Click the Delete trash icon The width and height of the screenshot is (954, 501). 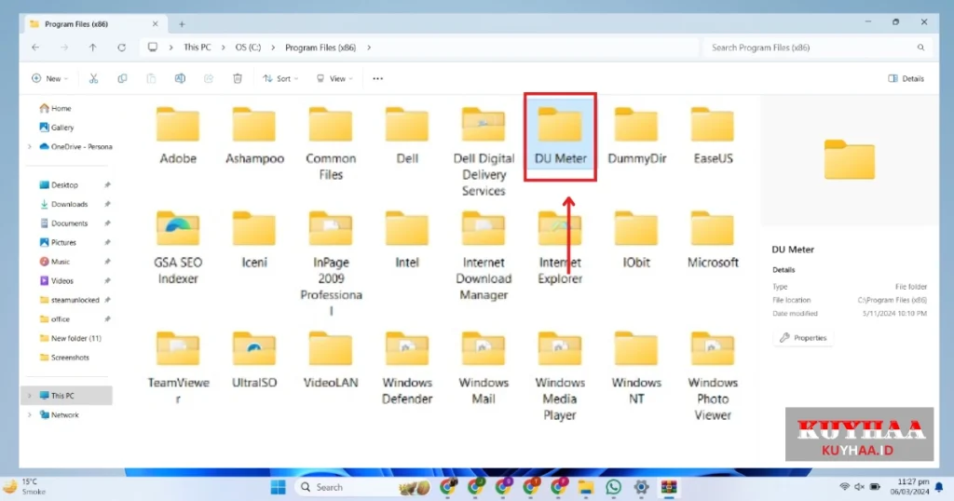point(238,78)
